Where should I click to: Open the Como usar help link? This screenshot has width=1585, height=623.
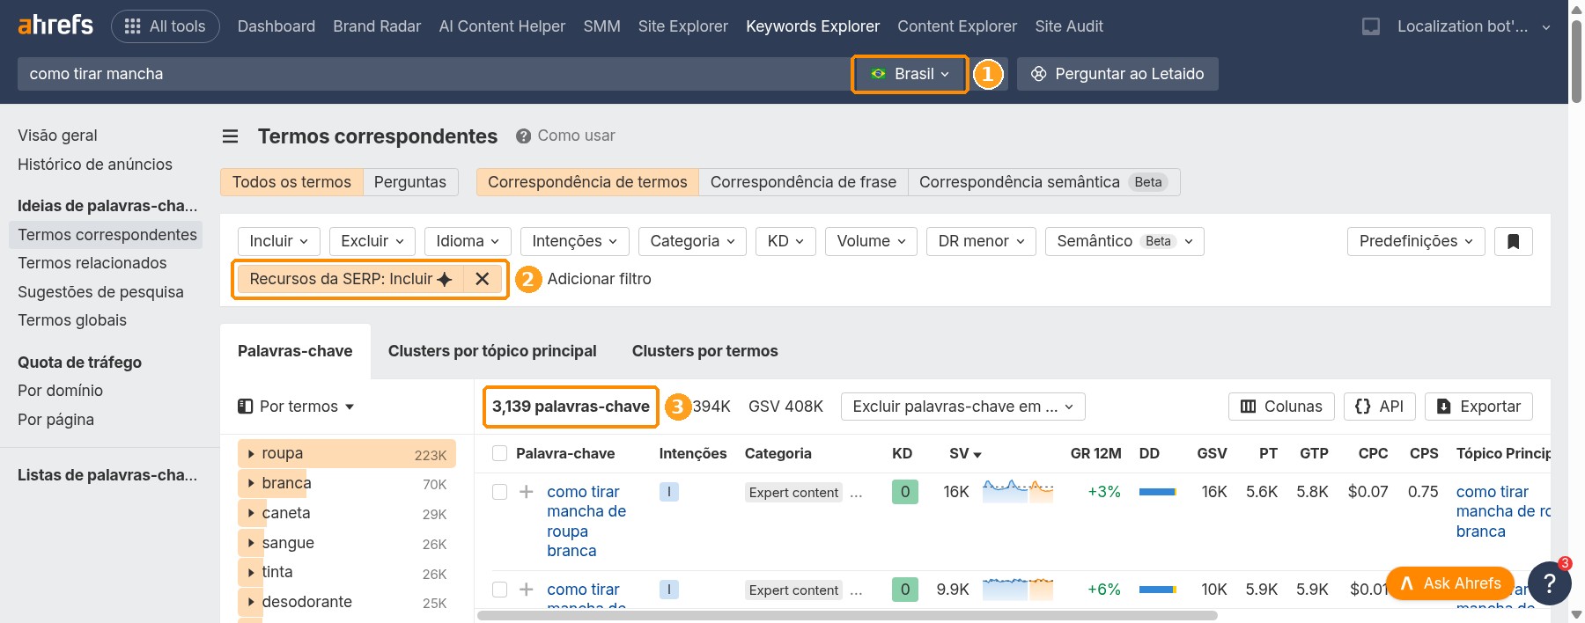tap(565, 136)
